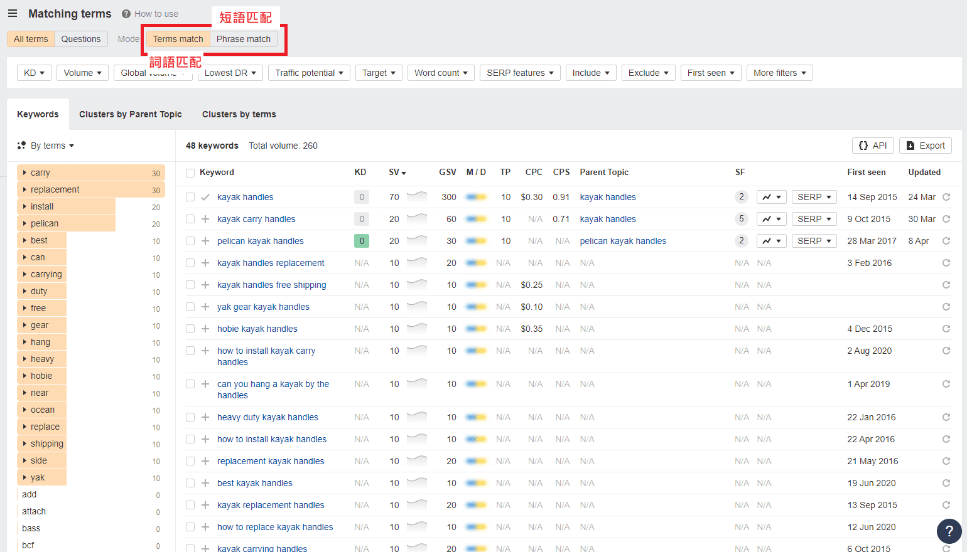967x552 pixels.
Task: Tick checkbox for best kayak handles
Action: click(x=190, y=483)
